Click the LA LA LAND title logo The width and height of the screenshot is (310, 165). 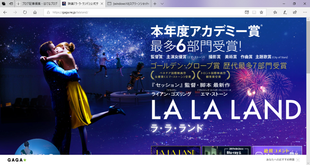(226, 110)
